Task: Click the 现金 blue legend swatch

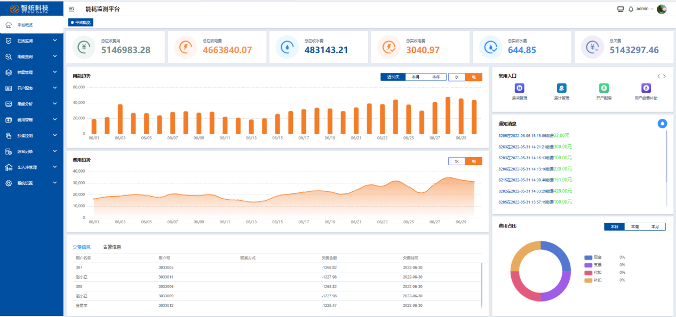Action: (x=588, y=257)
